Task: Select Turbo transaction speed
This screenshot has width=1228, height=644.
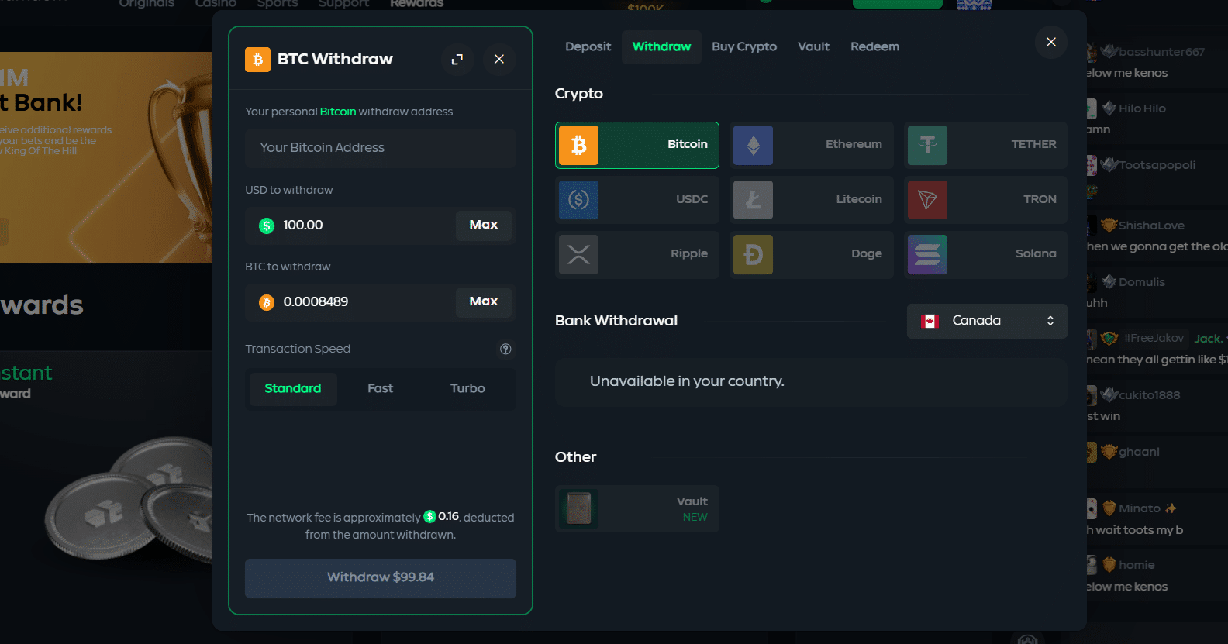Action: [x=467, y=388]
